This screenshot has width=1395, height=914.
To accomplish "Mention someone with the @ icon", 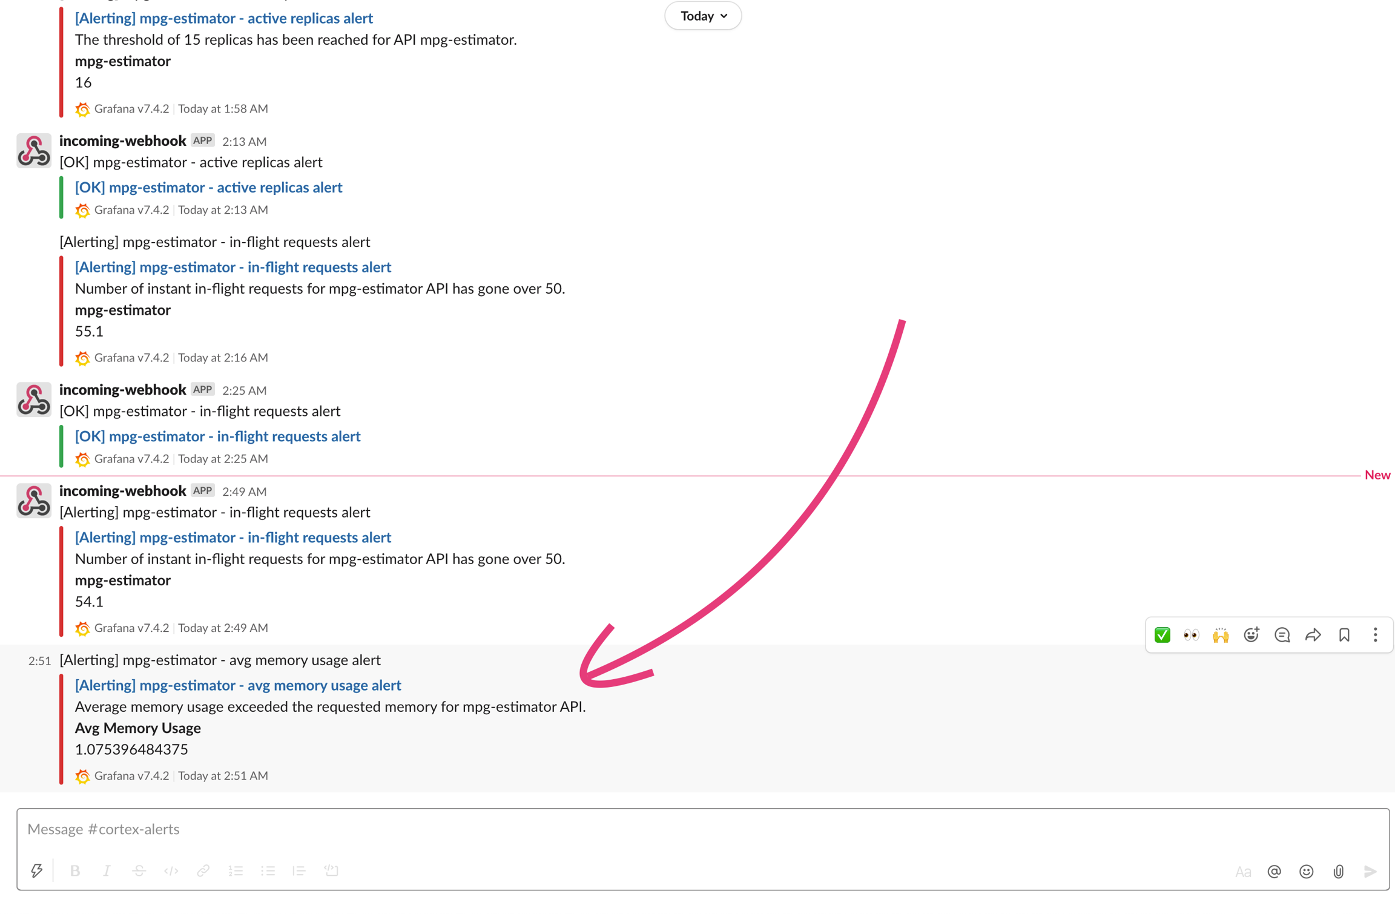I will coord(1274,871).
